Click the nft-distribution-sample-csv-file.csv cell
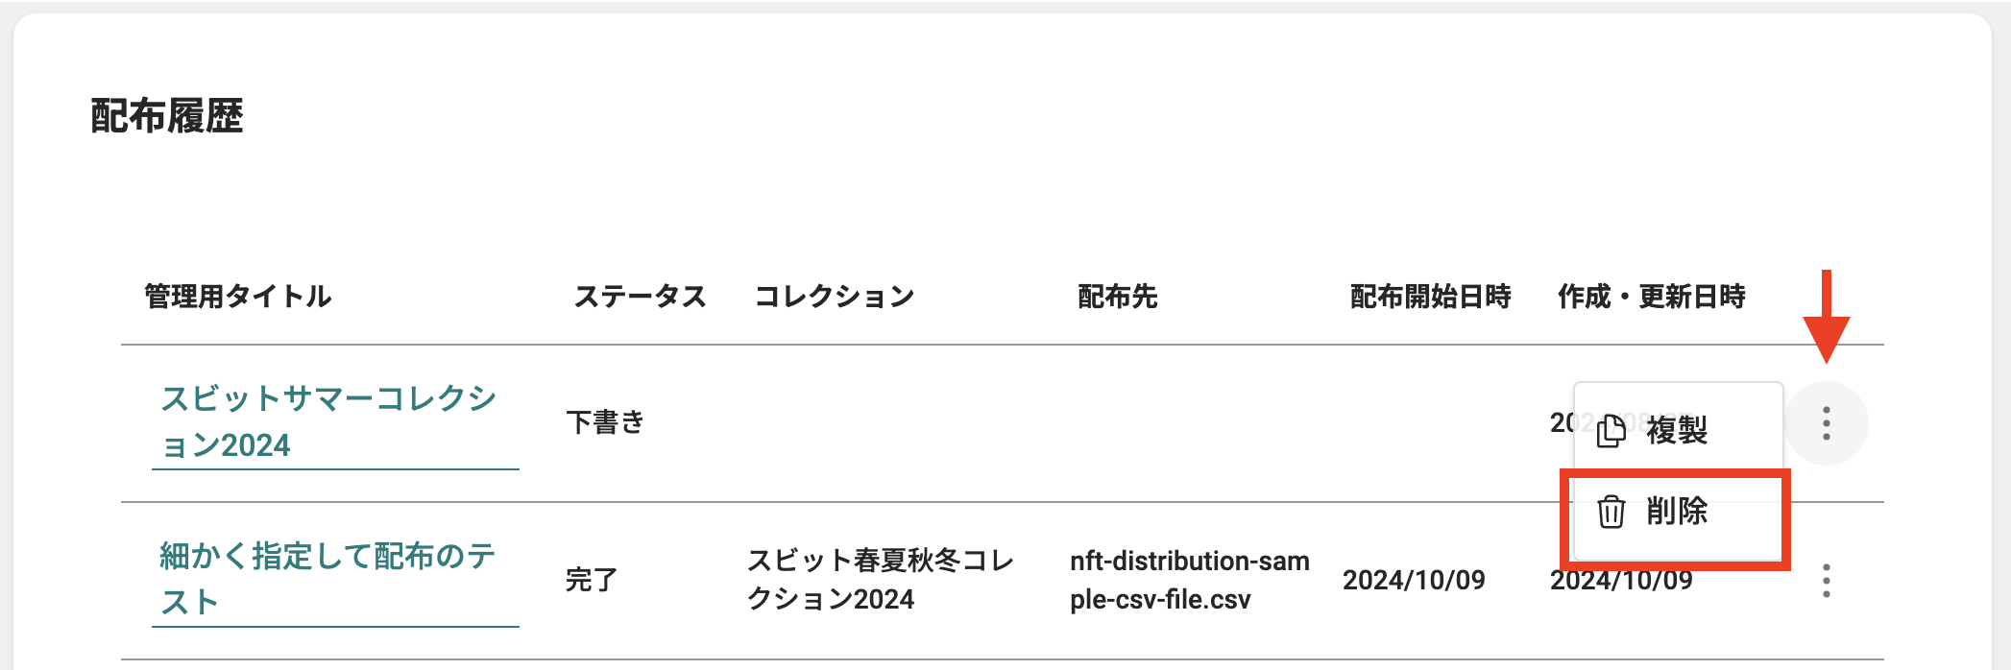This screenshot has width=2011, height=670. [x=1190, y=580]
